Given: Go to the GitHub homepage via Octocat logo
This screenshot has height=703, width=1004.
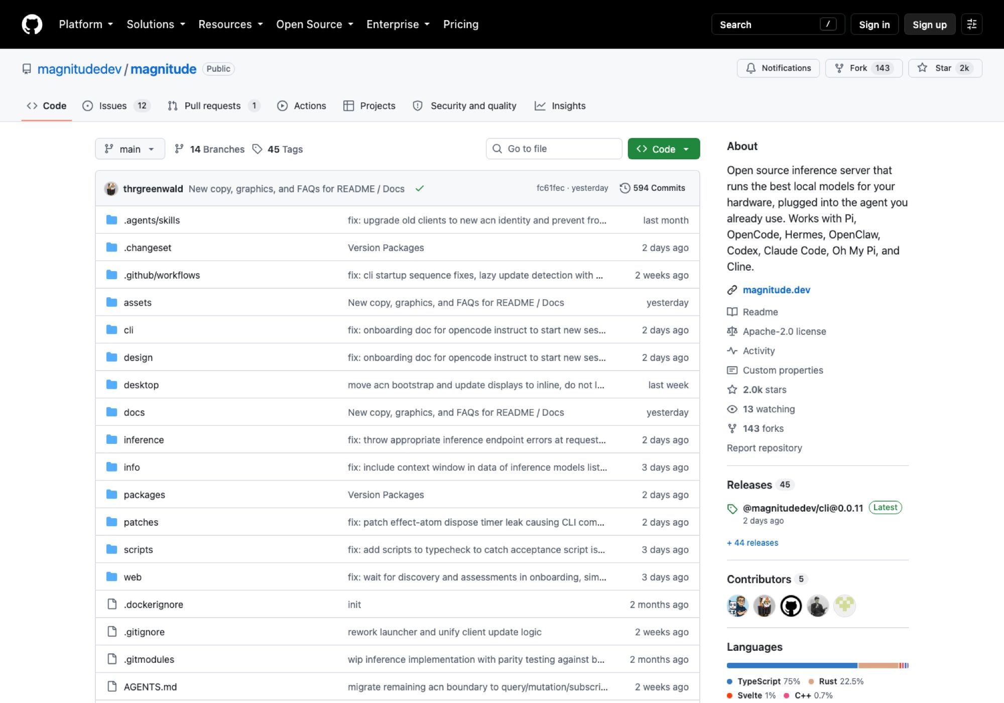Looking at the screenshot, I should [x=32, y=24].
